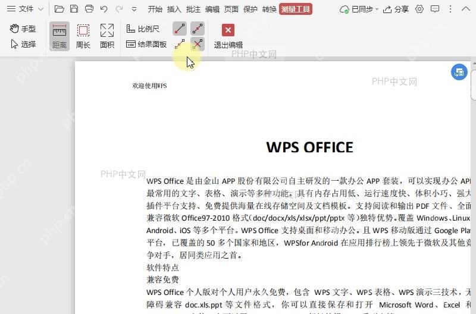Click the red 退出编辑 exit button
The width and height of the screenshot is (476, 314).
[x=228, y=36]
